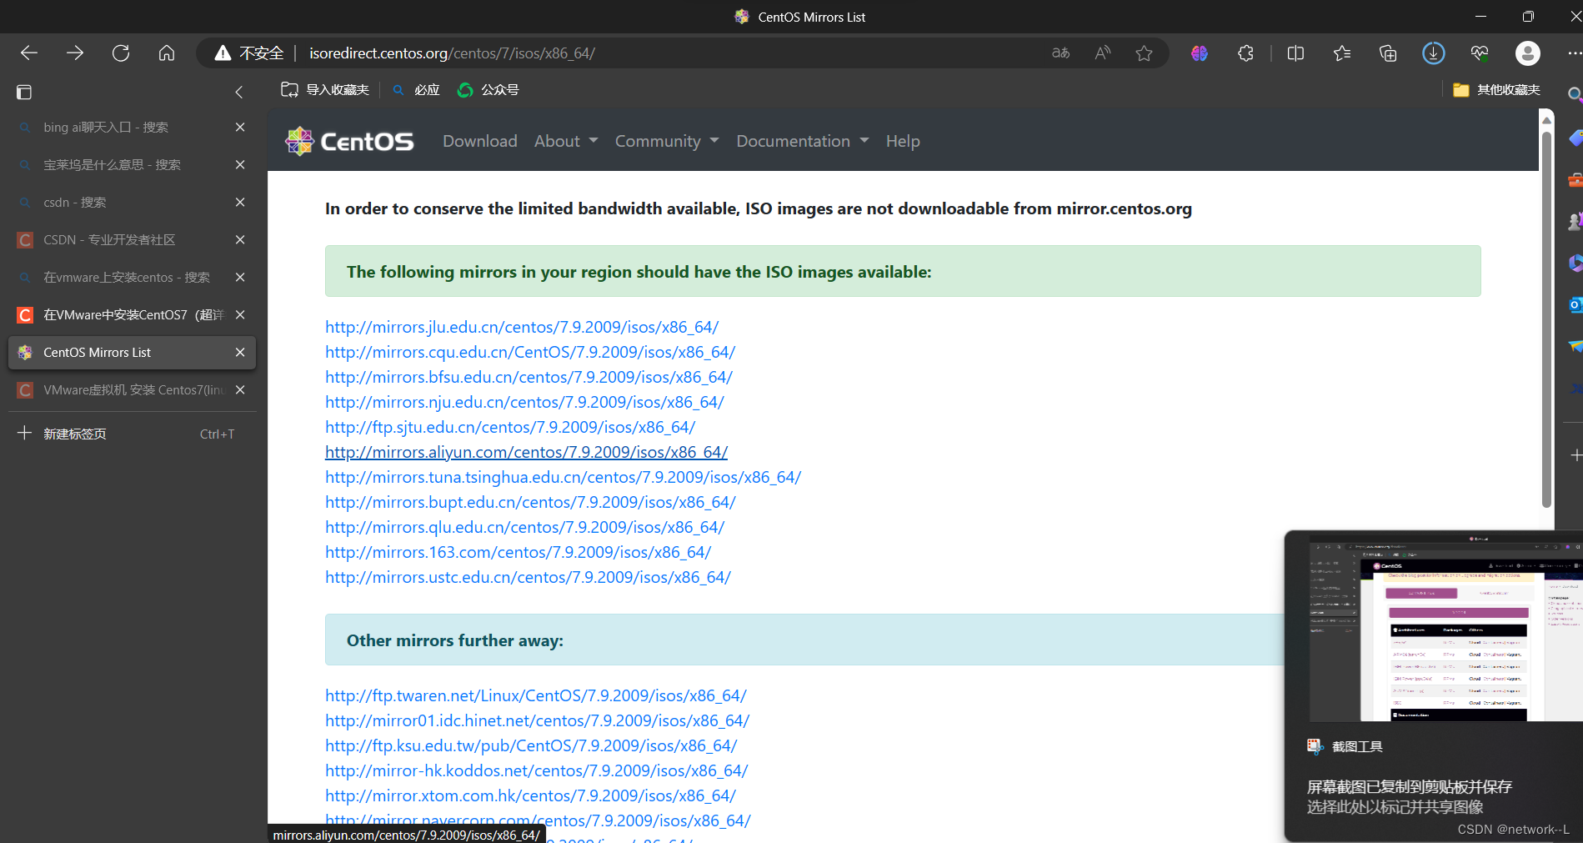Viewport: 1583px width, 843px height.
Task: Close the 宝莱坞是什么意思 tab
Action: pyautogui.click(x=240, y=165)
